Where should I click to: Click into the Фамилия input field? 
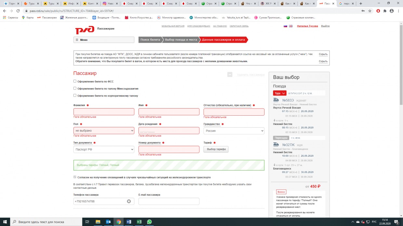104,112
